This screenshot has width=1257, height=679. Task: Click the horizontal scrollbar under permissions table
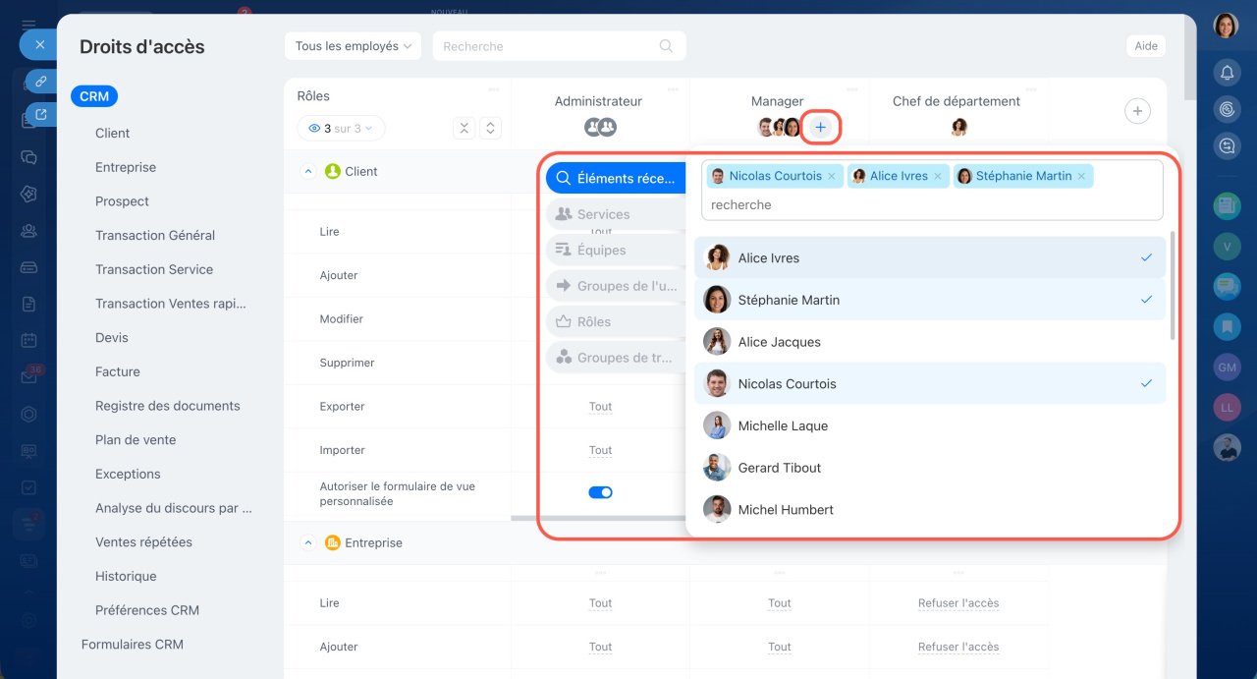(597, 518)
